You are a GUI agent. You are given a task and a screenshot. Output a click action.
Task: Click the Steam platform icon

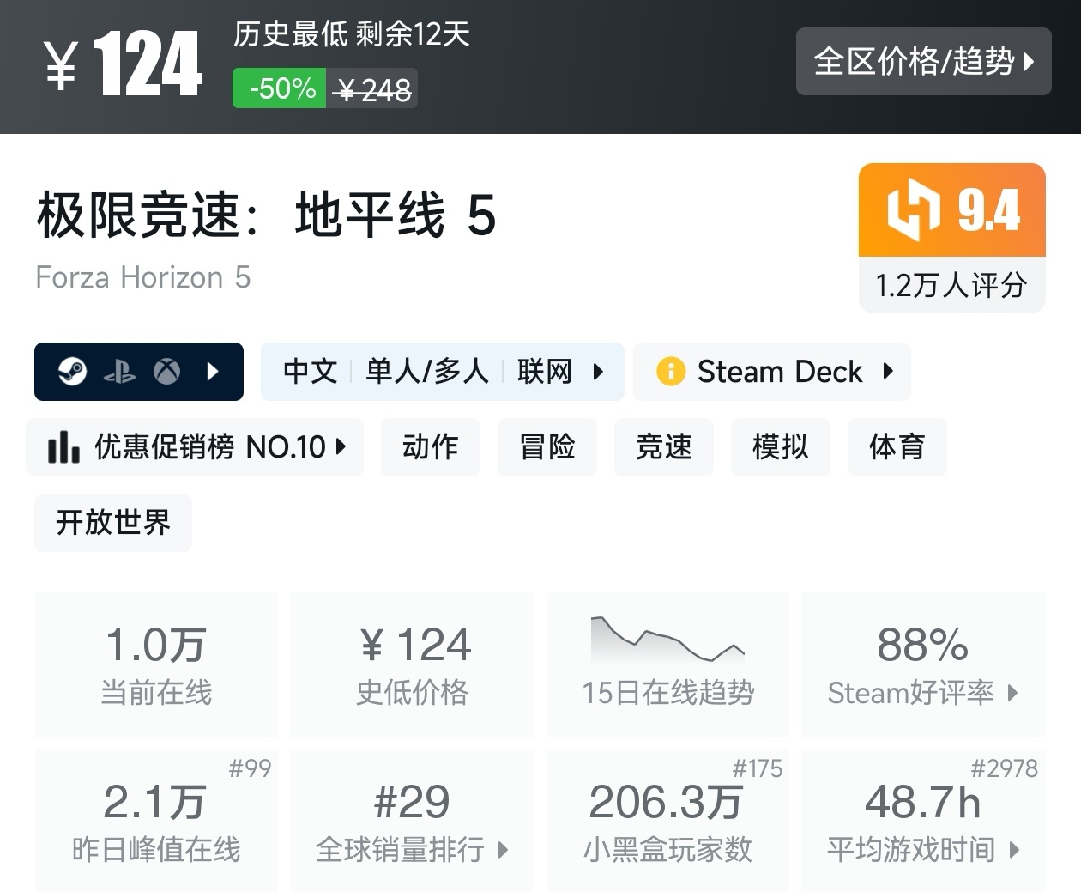pyautogui.click(x=73, y=372)
